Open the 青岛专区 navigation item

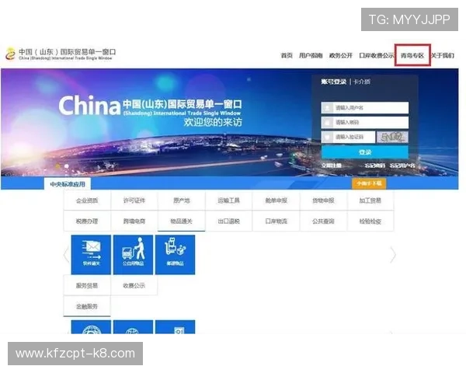(412, 55)
